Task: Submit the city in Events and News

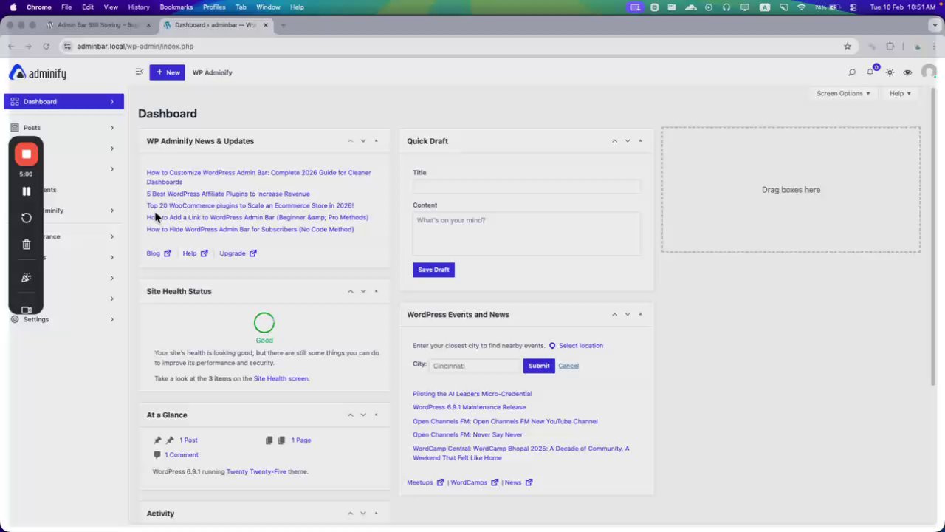Action: tap(539, 366)
